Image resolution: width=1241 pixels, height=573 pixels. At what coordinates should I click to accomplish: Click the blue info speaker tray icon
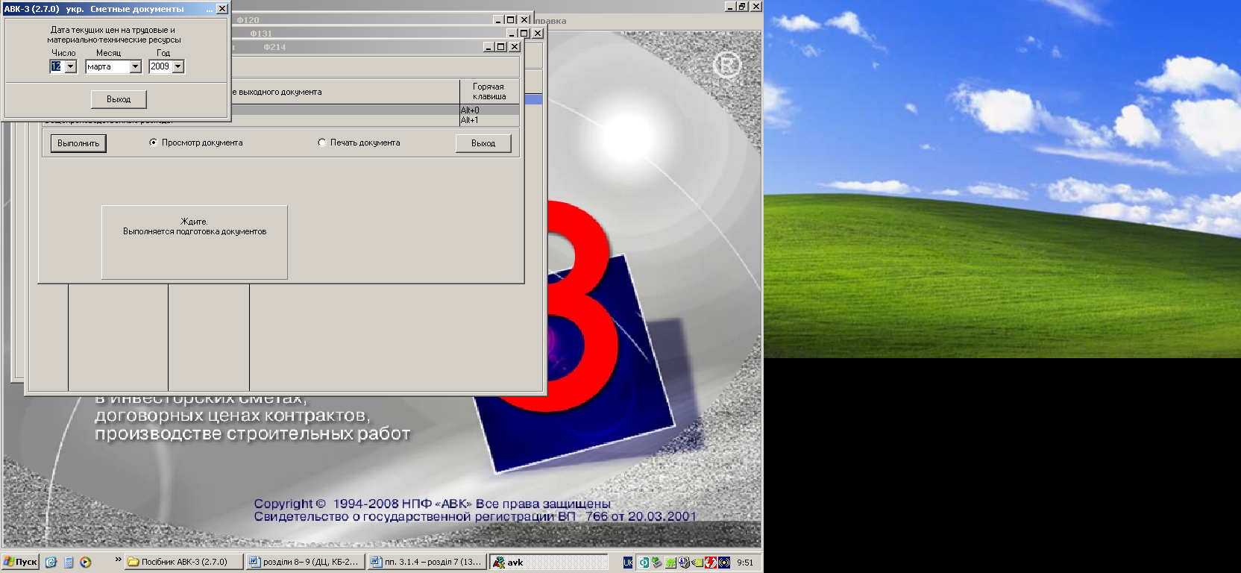683,563
